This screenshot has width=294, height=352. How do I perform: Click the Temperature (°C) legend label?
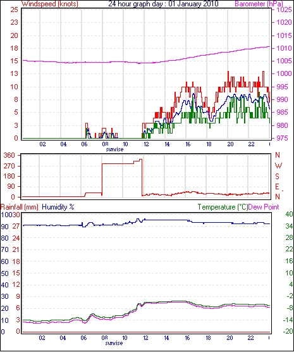click(223, 207)
